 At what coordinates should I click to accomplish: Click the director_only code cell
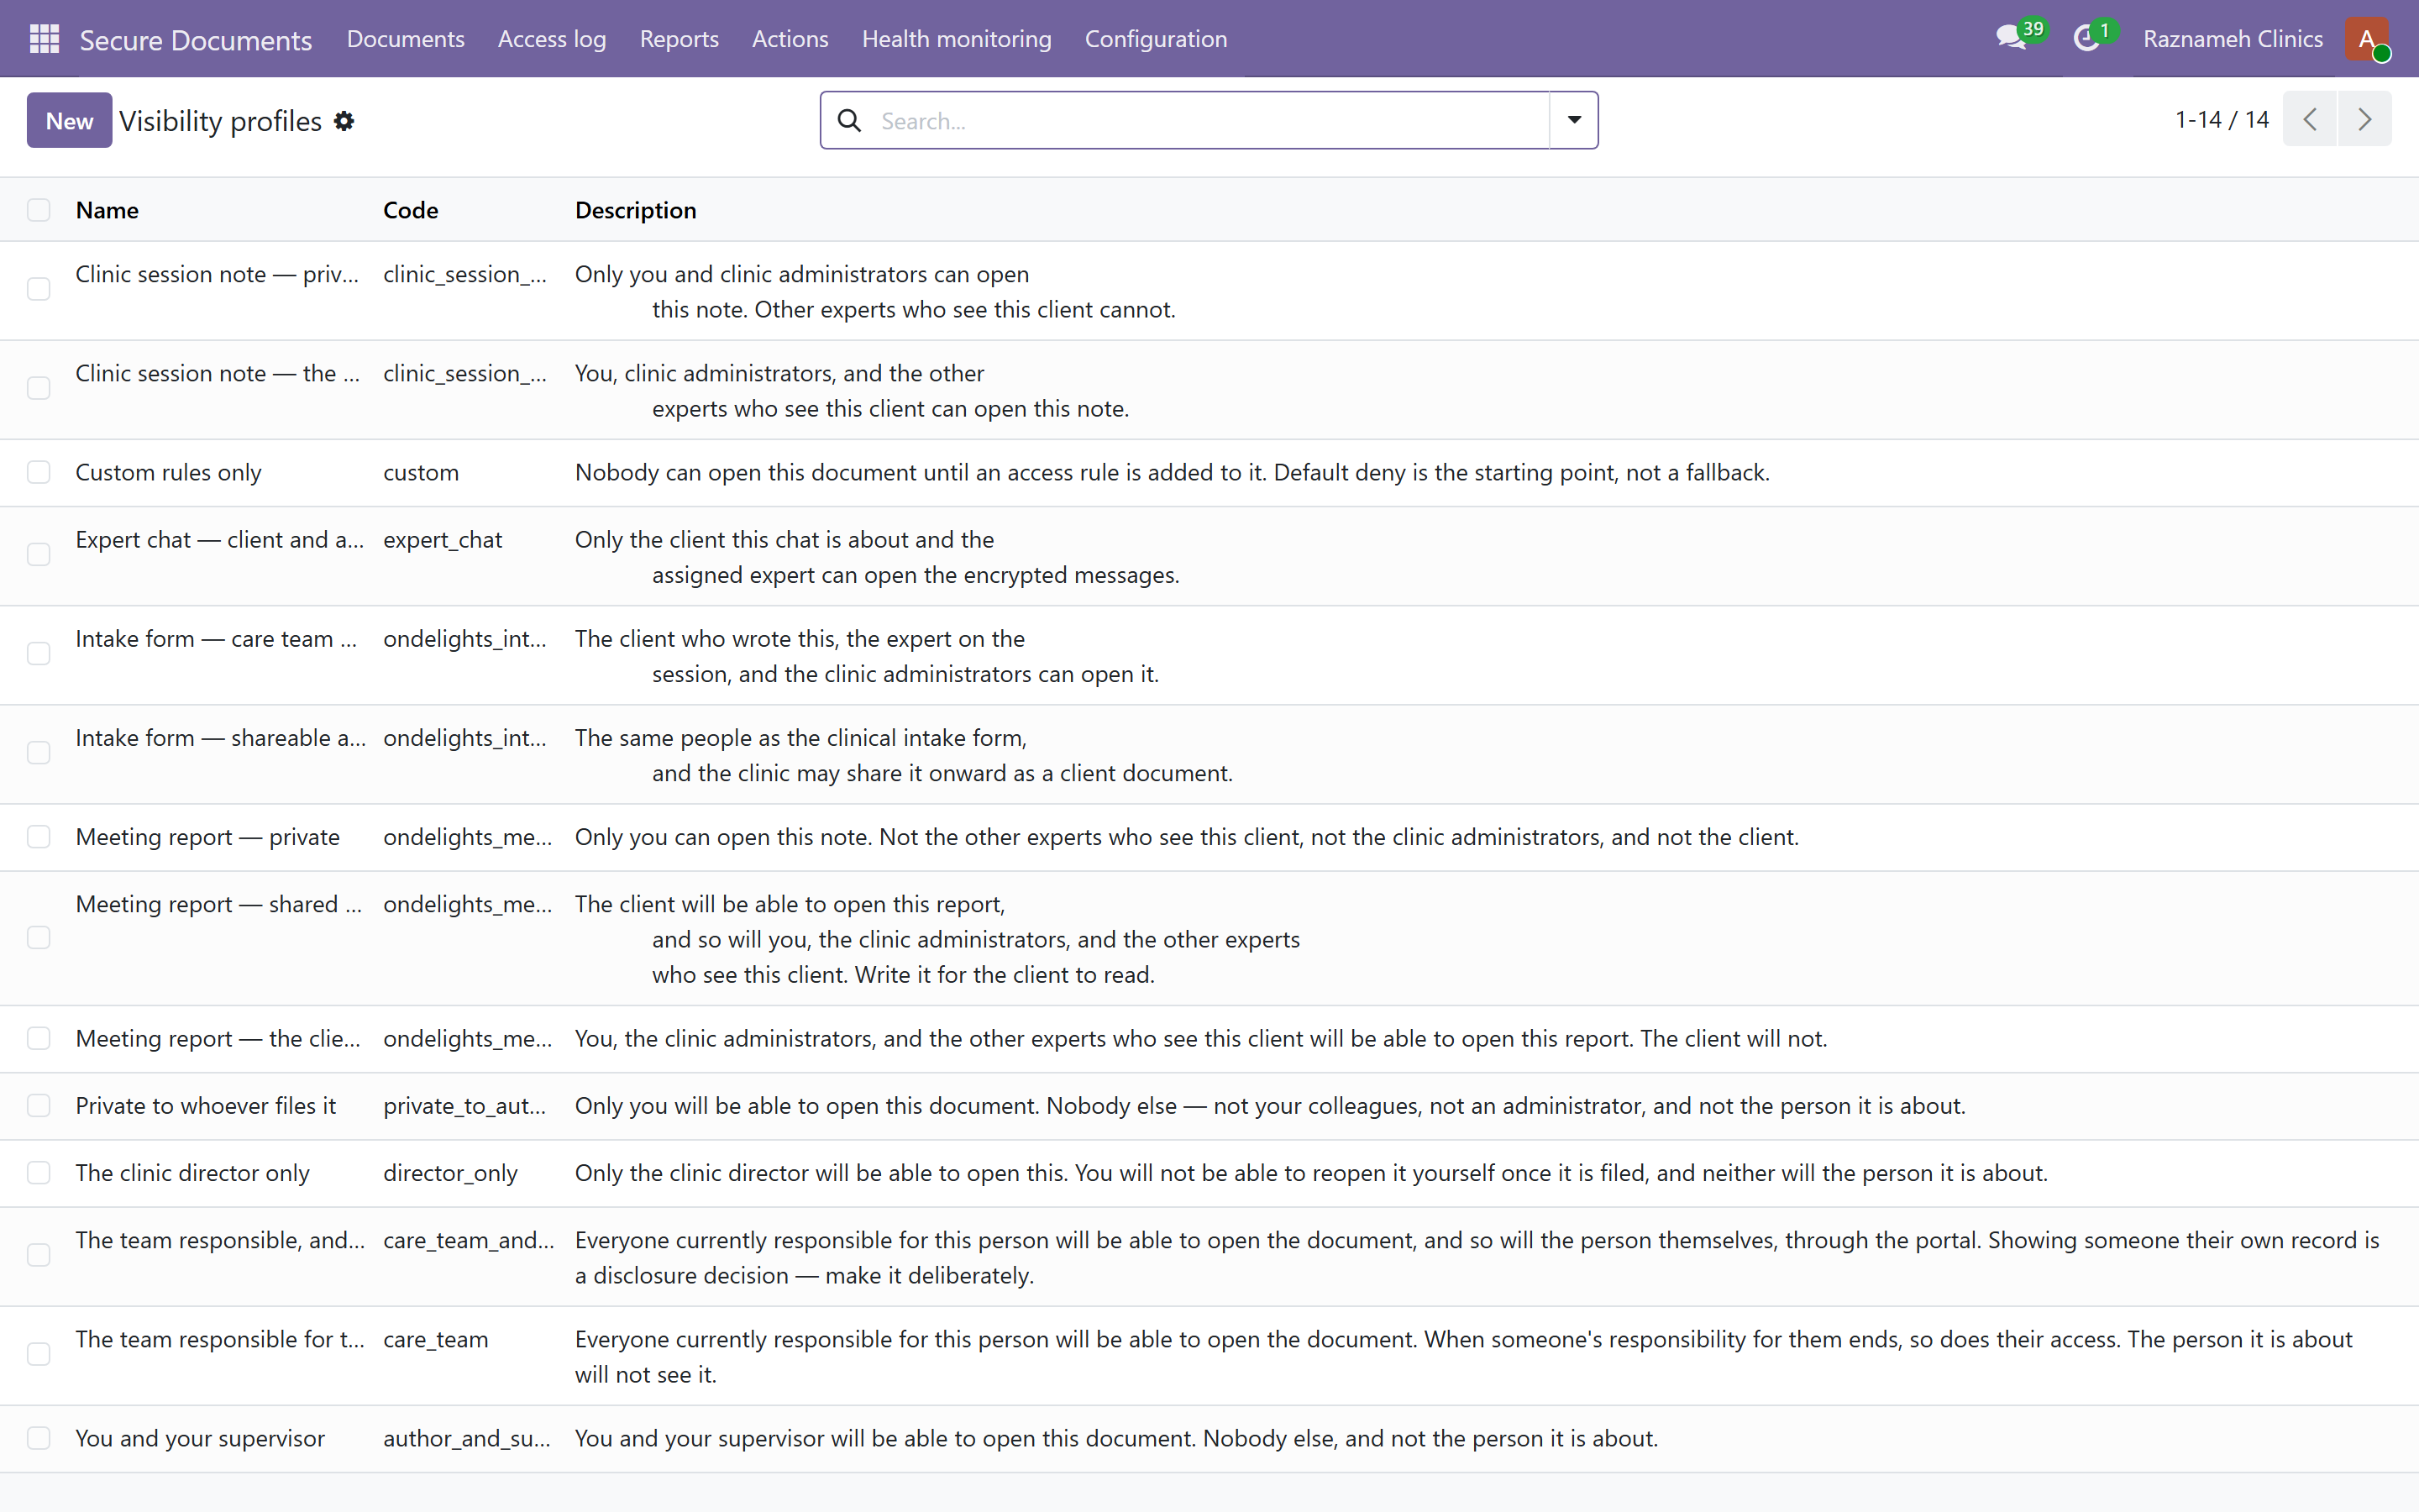(451, 1173)
